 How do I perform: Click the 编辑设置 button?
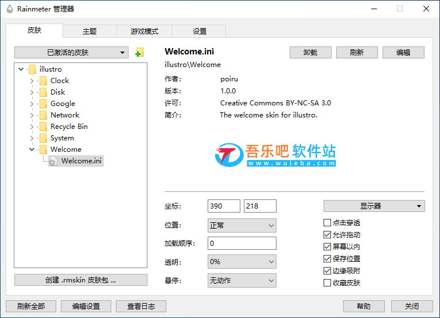[x=86, y=306]
